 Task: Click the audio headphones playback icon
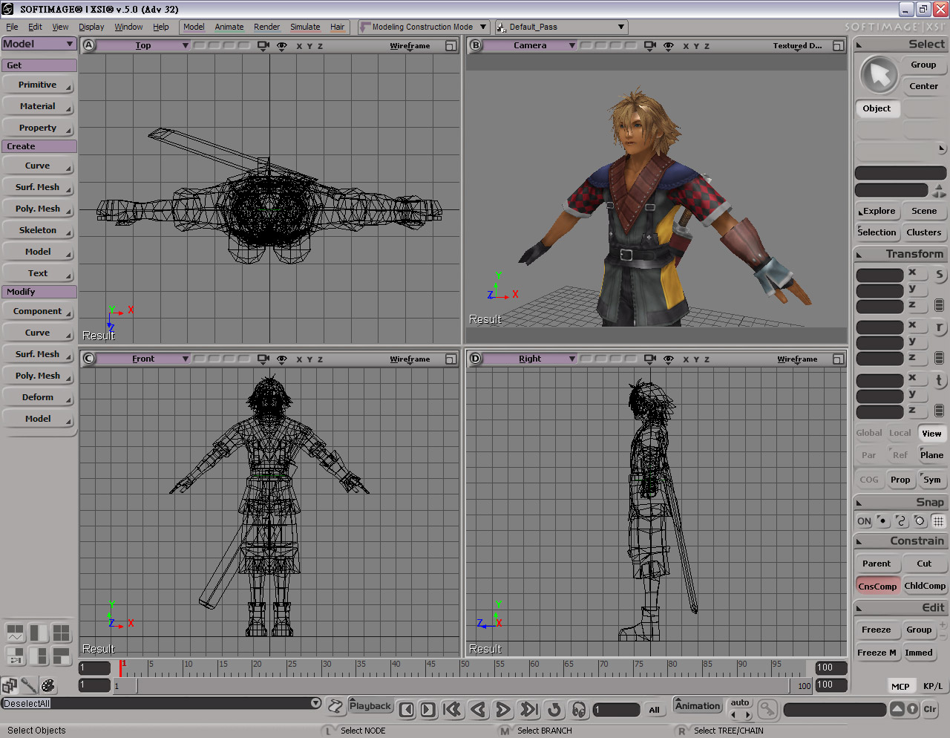tap(579, 710)
